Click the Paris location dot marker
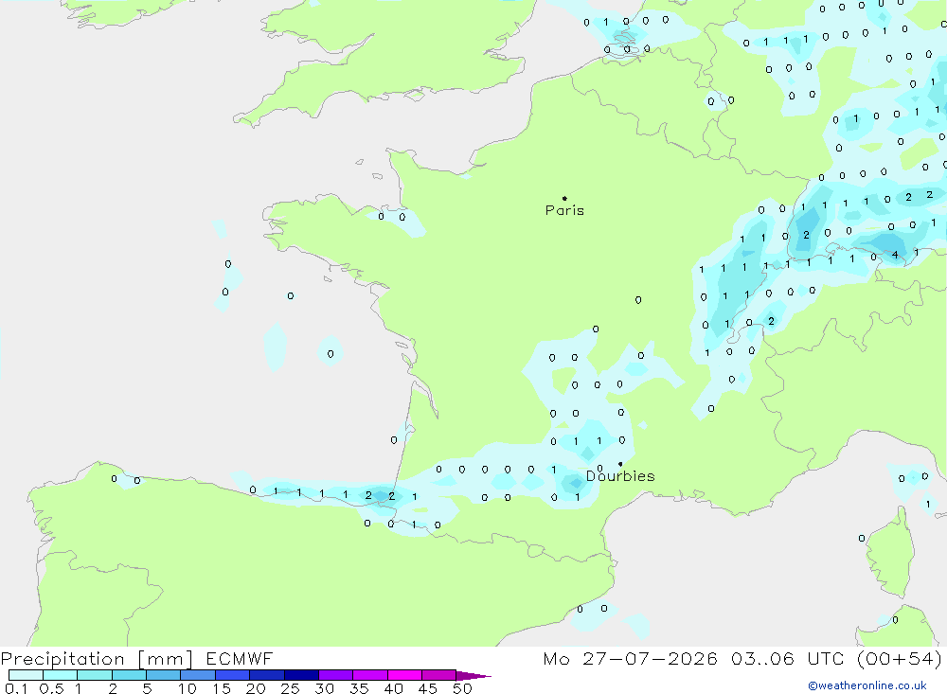Image resolution: width=947 pixels, height=694 pixels. pyautogui.click(x=564, y=198)
